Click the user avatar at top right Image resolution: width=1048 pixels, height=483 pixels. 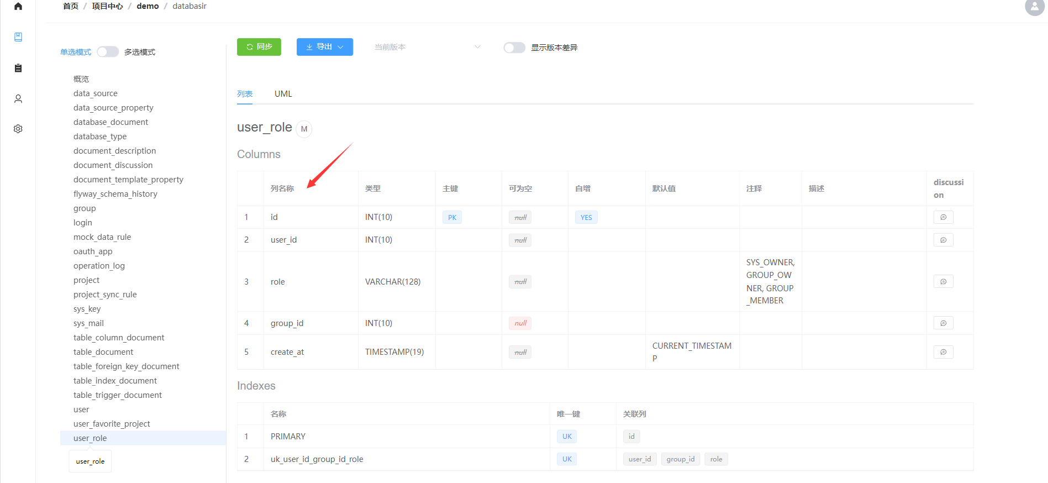click(x=1034, y=7)
